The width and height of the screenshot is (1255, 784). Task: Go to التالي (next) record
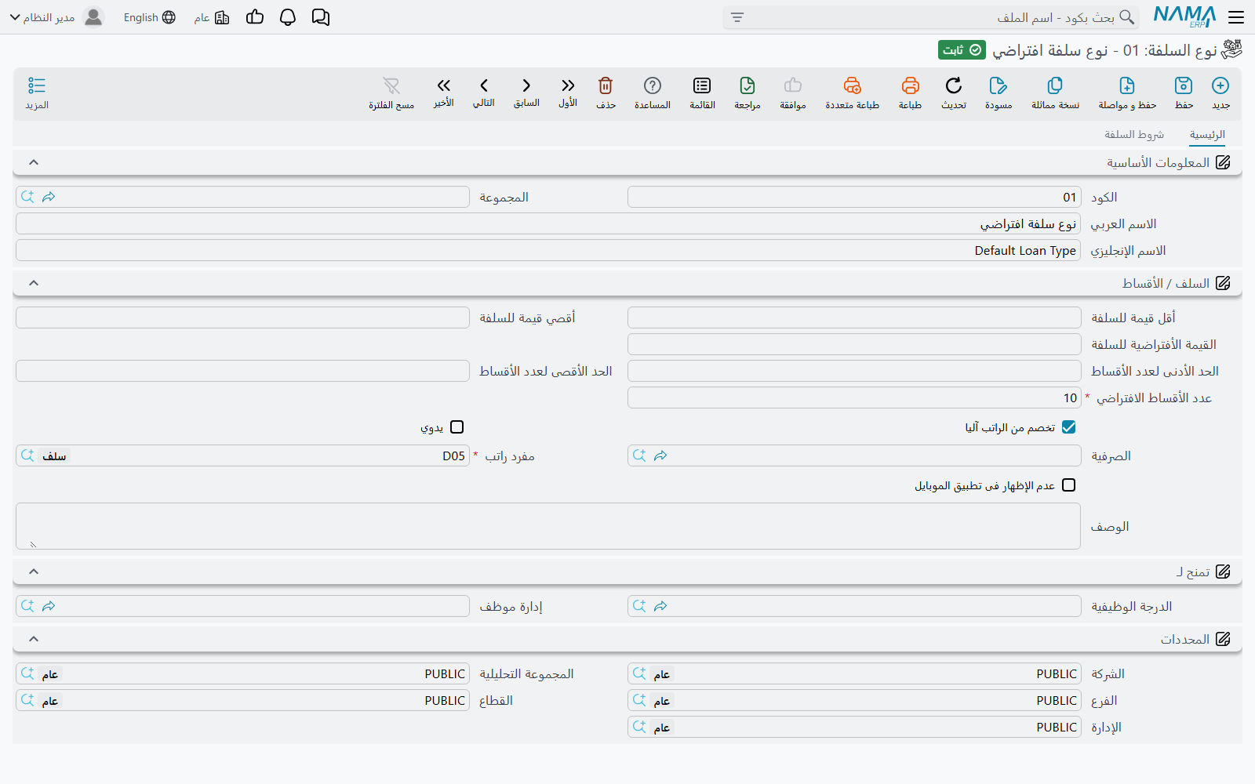click(x=484, y=85)
